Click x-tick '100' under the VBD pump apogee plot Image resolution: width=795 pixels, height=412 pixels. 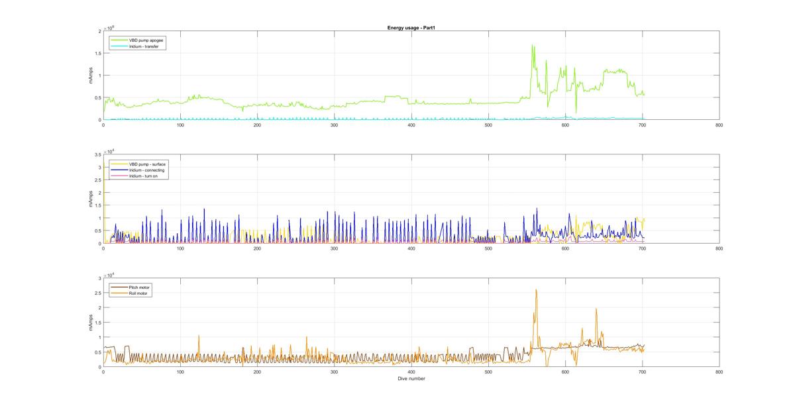click(180, 125)
